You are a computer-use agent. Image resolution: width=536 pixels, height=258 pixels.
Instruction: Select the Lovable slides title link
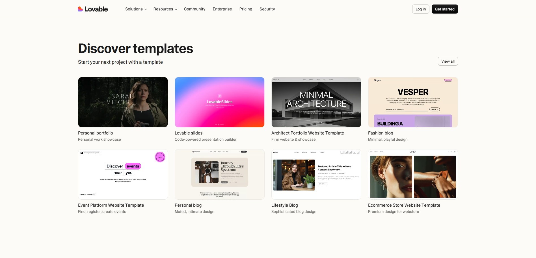pyautogui.click(x=189, y=133)
